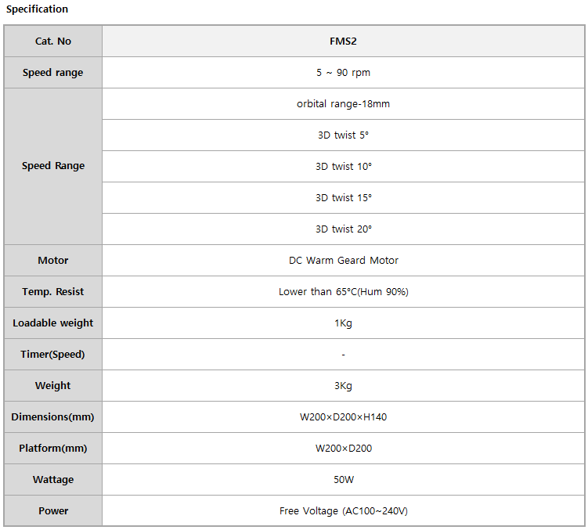588x530 pixels.
Task: Click the Free Voltage (AC100~240V) text
Action: [x=343, y=511]
